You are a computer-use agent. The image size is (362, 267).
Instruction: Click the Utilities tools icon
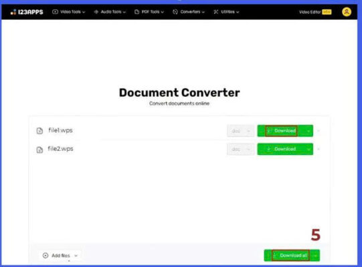click(216, 12)
